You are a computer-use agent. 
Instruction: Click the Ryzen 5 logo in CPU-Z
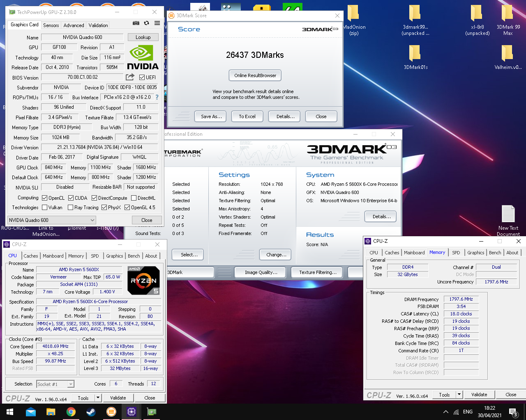(x=143, y=281)
